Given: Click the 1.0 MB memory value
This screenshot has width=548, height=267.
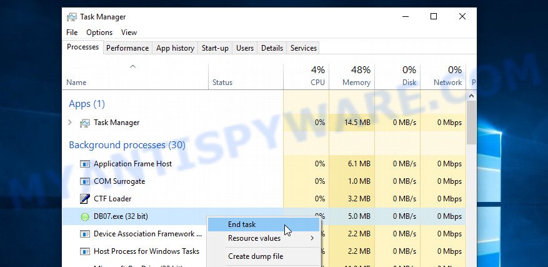Looking at the screenshot, I should (359, 181).
